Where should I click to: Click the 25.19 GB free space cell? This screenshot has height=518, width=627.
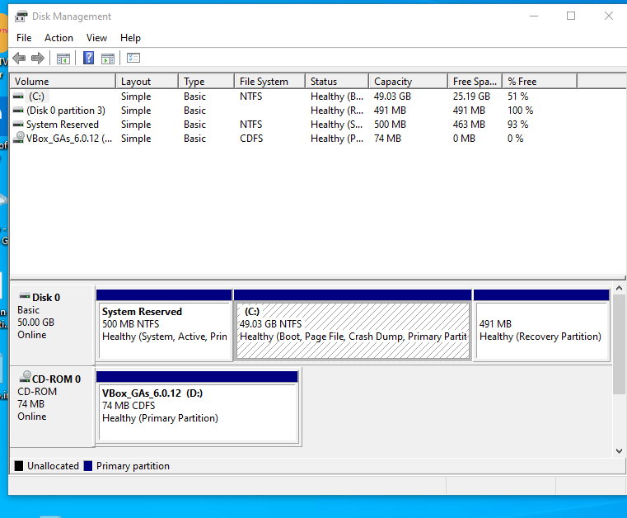471,97
